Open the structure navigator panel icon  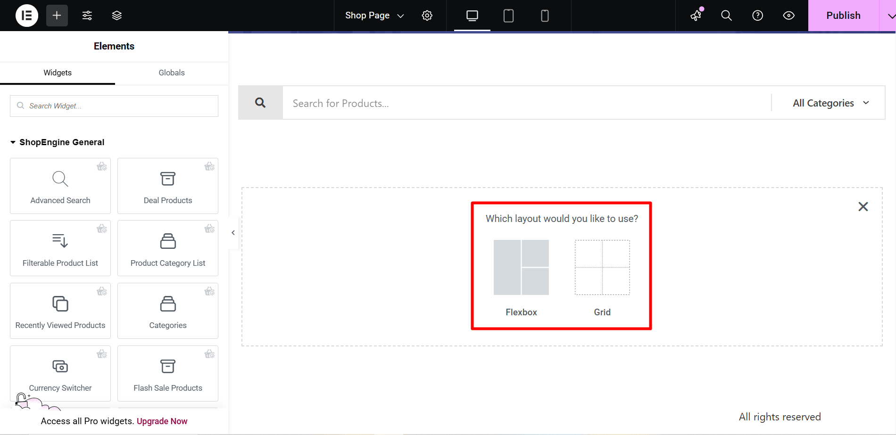click(116, 15)
